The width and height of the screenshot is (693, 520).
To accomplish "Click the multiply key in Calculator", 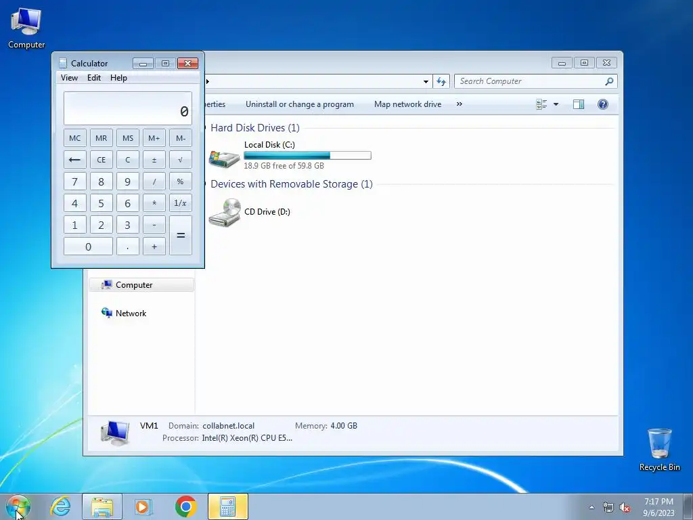I will click(154, 203).
